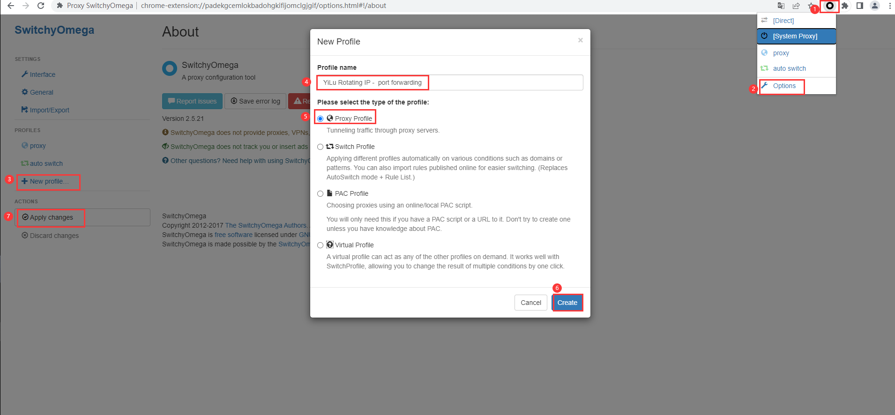Click New profile... in the sidebar
The image size is (895, 415).
pyautogui.click(x=45, y=181)
